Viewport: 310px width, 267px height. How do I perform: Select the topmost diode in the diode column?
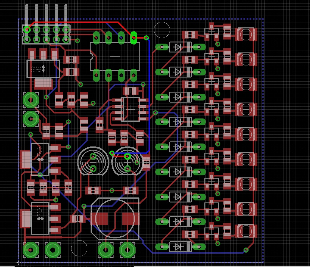[x=180, y=47]
